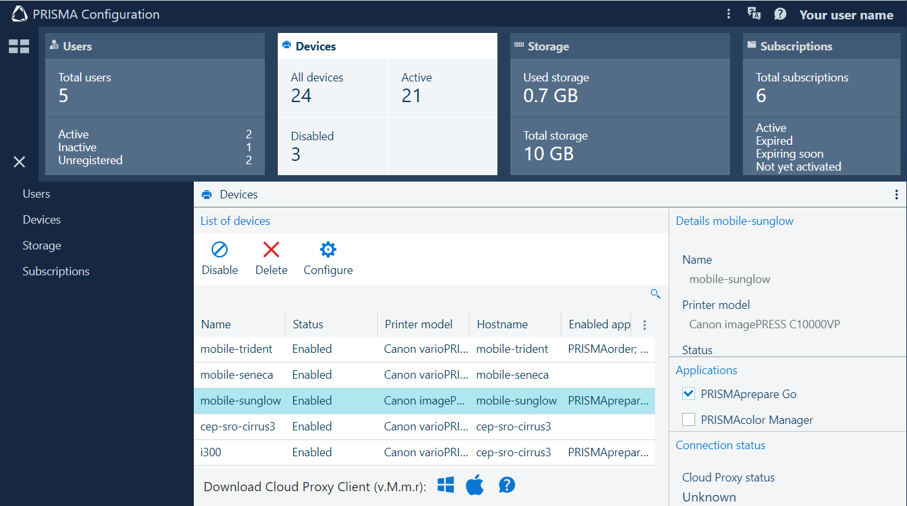The height and width of the screenshot is (506, 907).
Task: Click PRISMAorder cell in mobile-trident row
Action: point(609,349)
